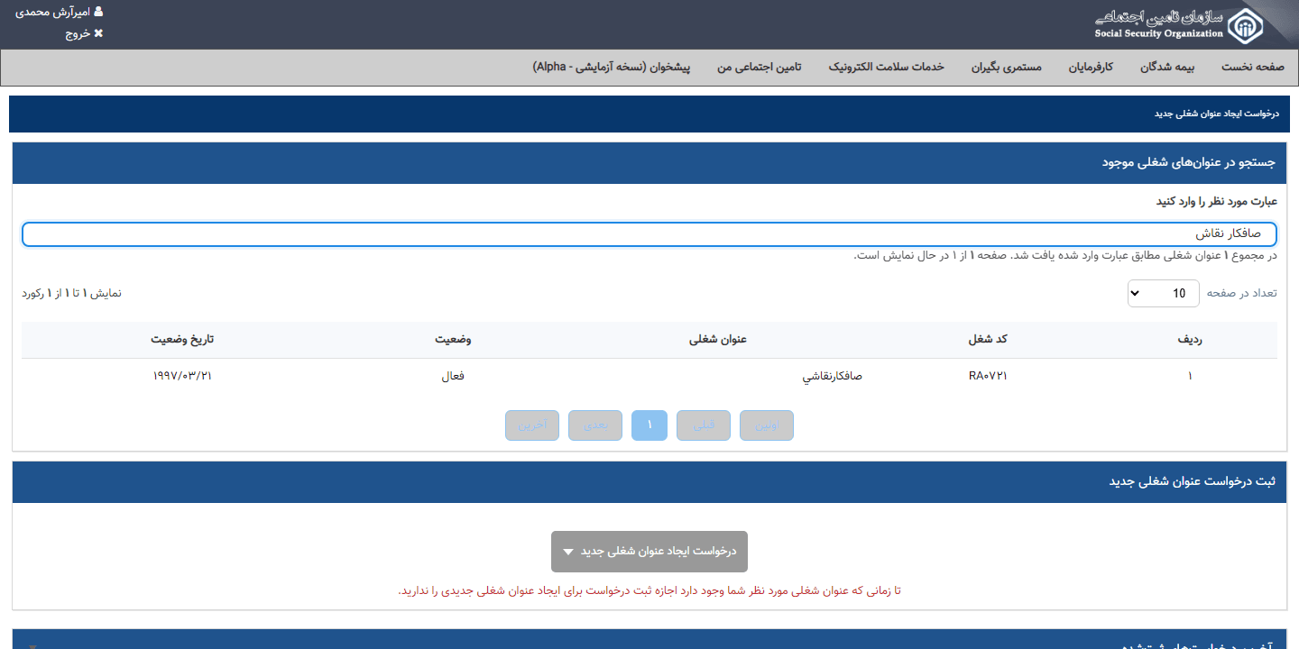Focus the job title search input field
Image resolution: width=1299 pixels, height=649 pixels.
point(649,234)
